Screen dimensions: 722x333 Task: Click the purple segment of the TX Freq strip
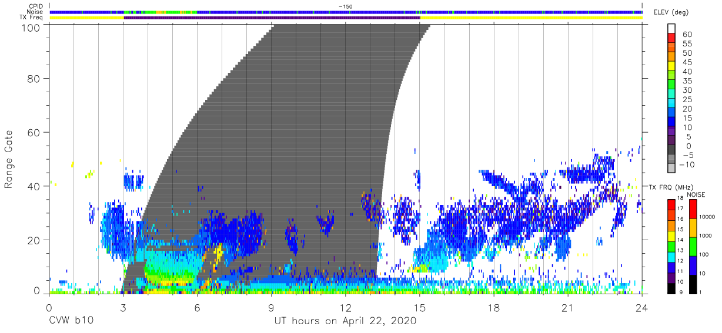(x=272, y=18)
